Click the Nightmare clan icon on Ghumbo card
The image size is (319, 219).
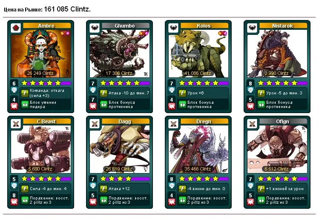95,28
